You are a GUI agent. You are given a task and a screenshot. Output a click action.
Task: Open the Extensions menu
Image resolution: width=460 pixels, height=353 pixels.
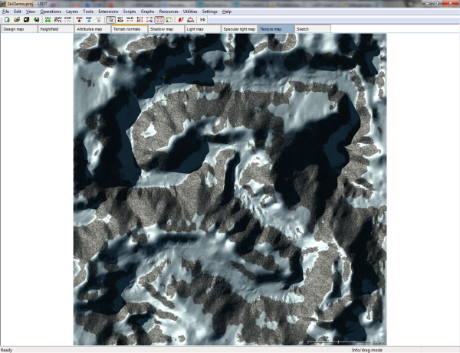tap(108, 12)
